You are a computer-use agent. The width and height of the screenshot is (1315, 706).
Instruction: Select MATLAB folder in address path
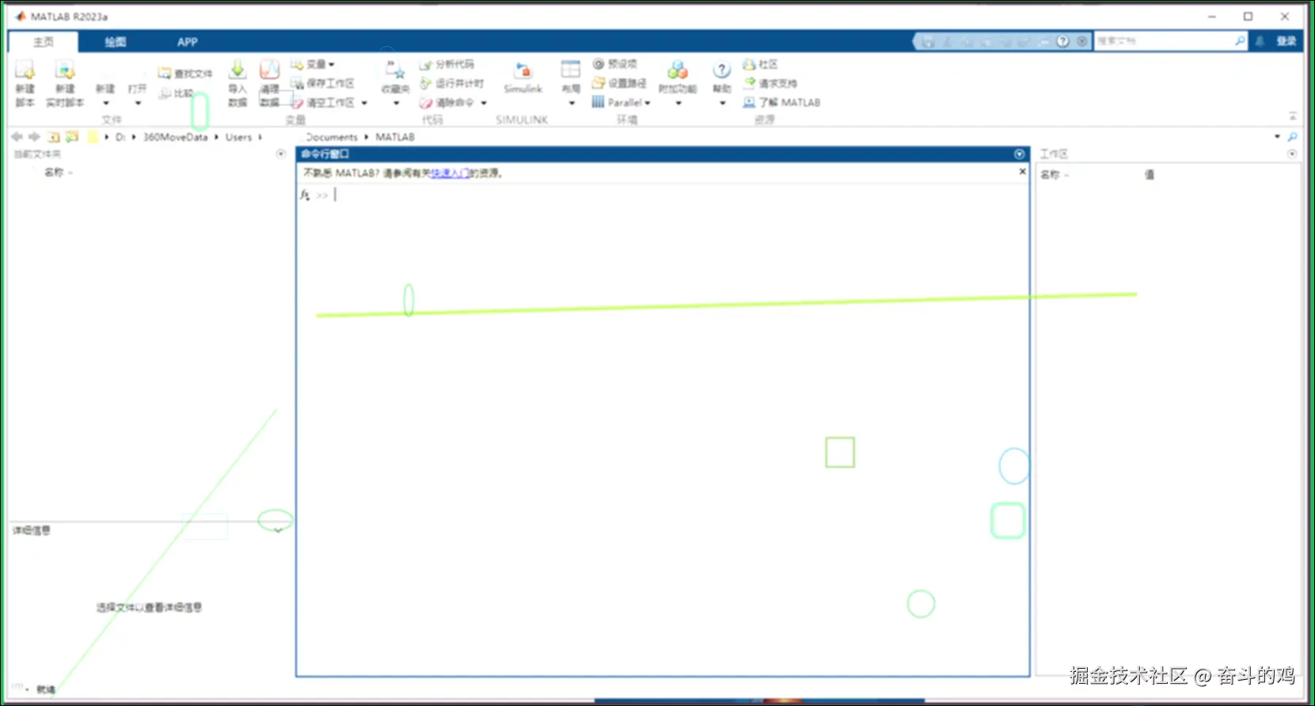point(395,137)
